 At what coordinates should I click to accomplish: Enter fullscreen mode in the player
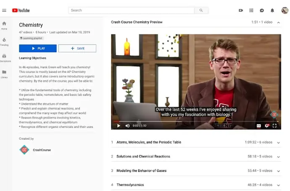[x=274, y=126]
